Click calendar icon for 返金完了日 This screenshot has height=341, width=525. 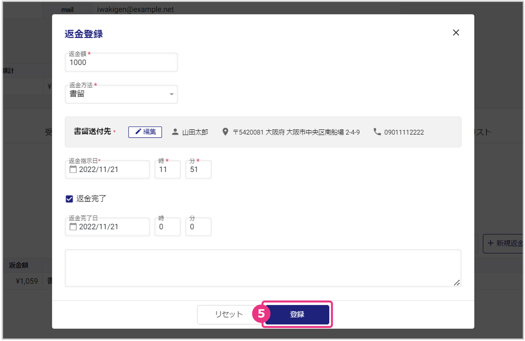tap(73, 227)
